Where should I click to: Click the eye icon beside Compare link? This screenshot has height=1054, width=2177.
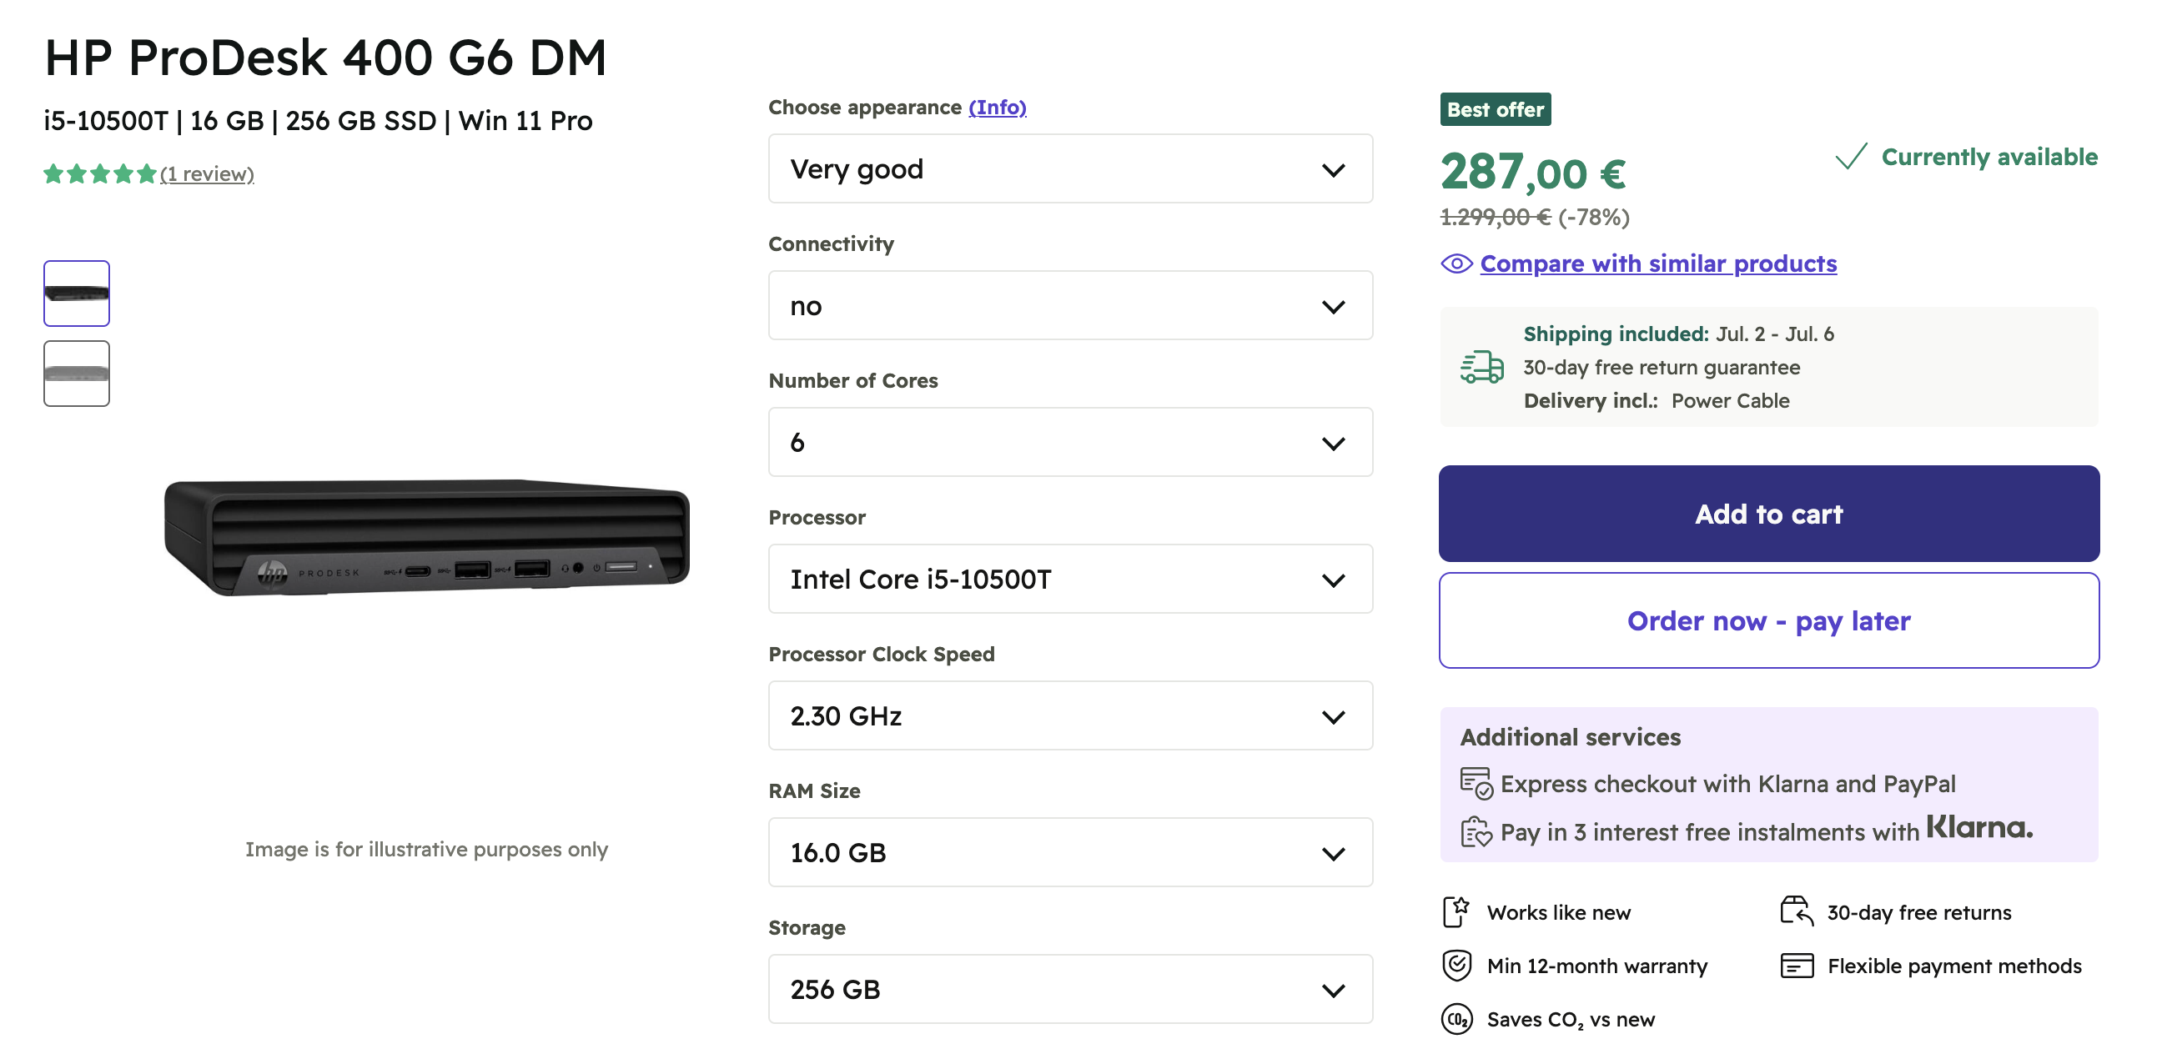tap(1456, 263)
